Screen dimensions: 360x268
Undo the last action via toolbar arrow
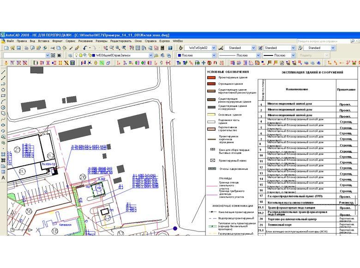pos(85,48)
